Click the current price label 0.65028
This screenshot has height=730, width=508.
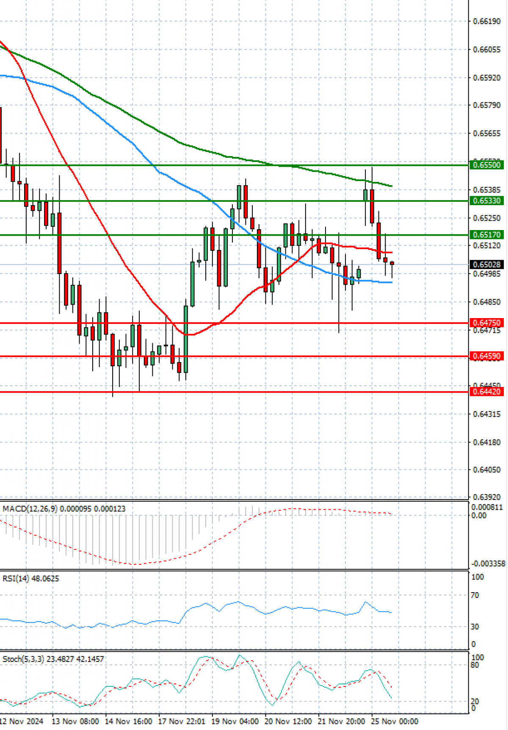tap(486, 265)
